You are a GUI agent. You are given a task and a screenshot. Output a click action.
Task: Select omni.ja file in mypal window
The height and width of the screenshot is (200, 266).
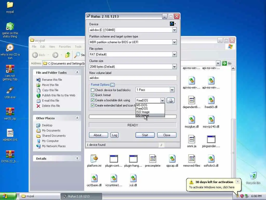[x=191, y=141]
